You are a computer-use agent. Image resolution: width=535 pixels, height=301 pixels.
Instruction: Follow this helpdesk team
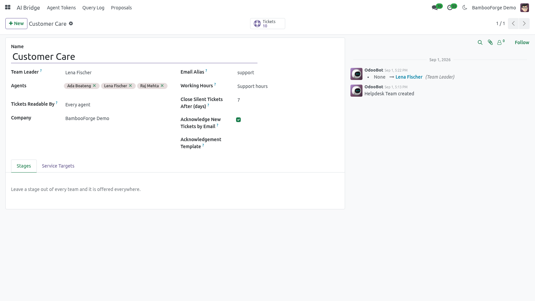pos(522,42)
